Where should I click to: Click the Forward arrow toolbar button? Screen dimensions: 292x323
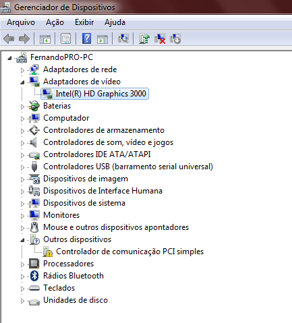(x=24, y=38)
